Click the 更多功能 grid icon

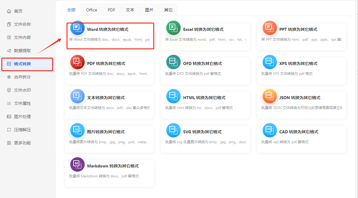point(9,143)
